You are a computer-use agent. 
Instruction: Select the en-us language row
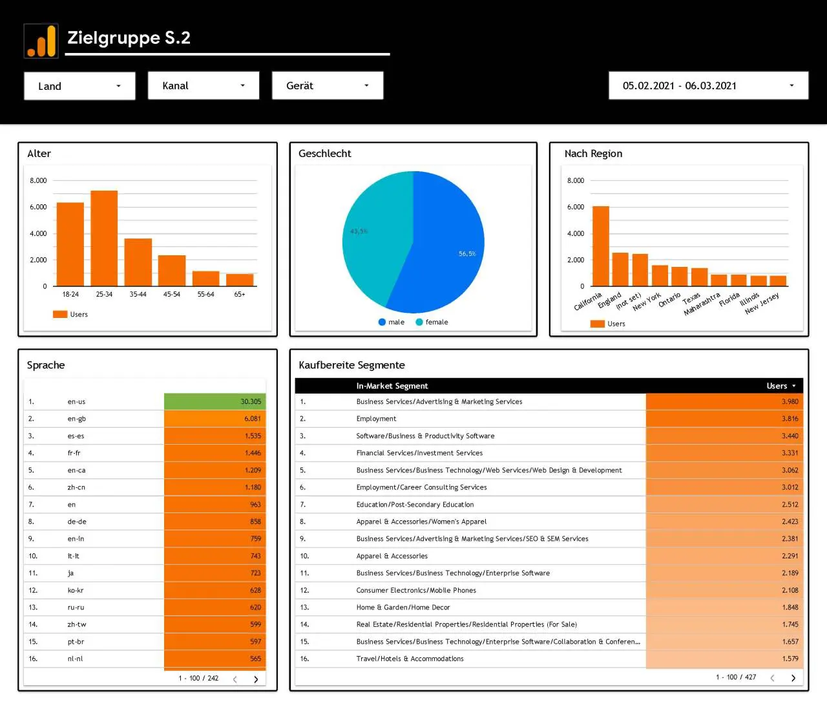145,401
